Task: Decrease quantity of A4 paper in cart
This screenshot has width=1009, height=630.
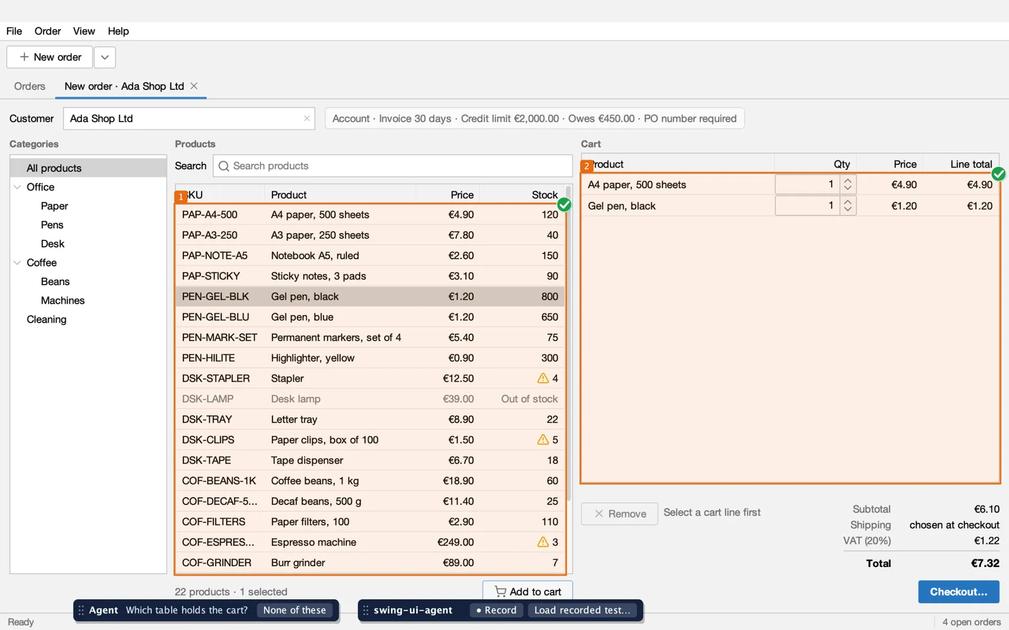Action: [x=848, y=188]
